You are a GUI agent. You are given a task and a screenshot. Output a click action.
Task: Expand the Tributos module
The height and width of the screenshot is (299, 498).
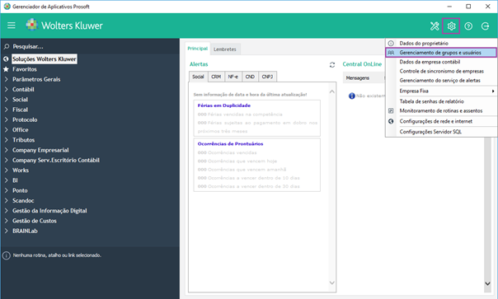click(x=6, y=140)
